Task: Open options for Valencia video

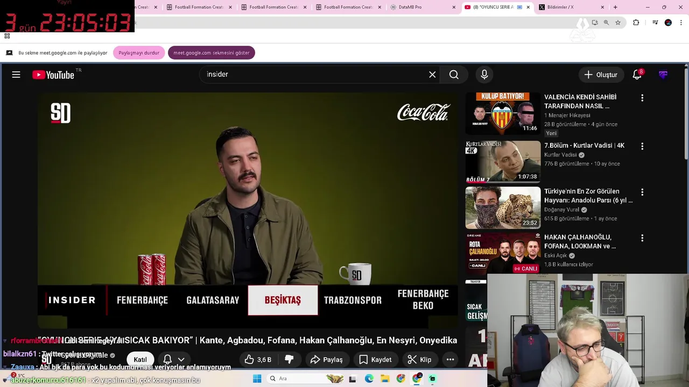Action: tap(642, 98)
